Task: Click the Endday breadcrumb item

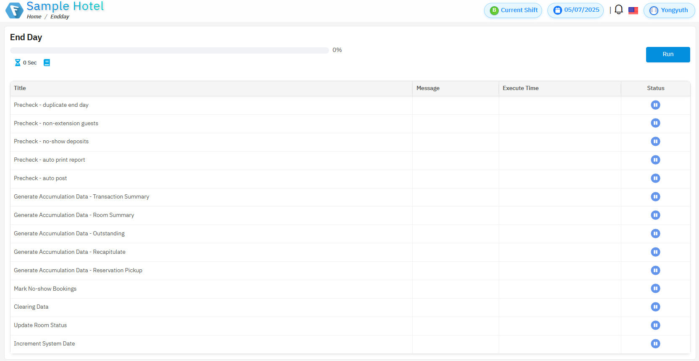Action: (60, 17)
